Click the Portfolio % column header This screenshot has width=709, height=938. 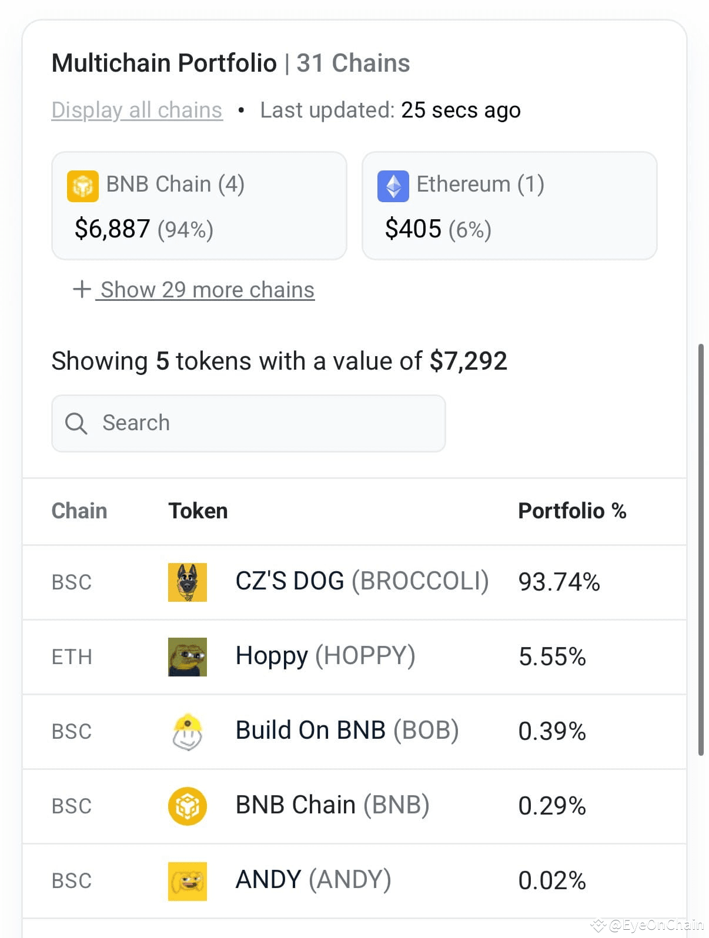click(x=572, y=511)
